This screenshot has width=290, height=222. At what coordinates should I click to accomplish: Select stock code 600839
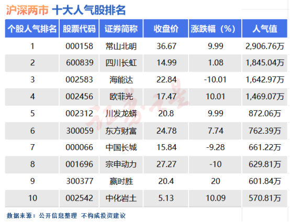[x=80, y=63]
